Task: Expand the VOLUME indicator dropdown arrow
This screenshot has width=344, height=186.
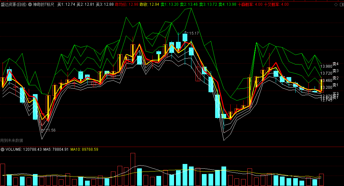Action: (x=3, y=149)
